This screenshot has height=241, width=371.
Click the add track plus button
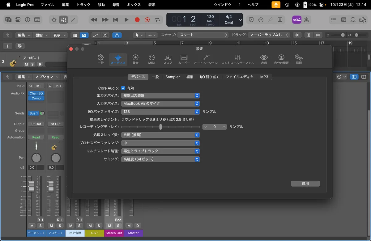tap(8, 46)
